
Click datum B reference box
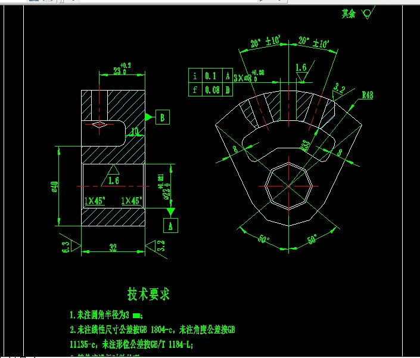pos(162,117)
